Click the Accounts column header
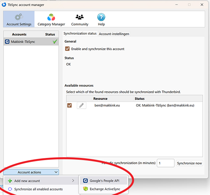 [x=19, y=34]
